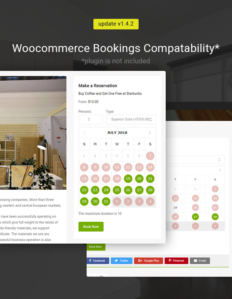Viewport: 232px width, 299px height.
Task: Click the background panel's Book Now button
Action: [96, 247]
